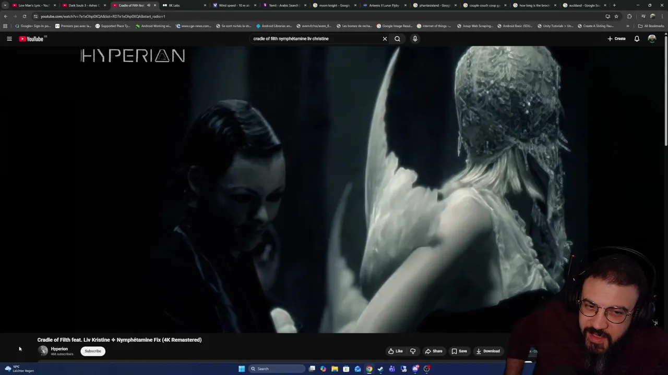This screenshot has height=375, width=668.
Task: Click the YouTube search magnifier button
Action: point(397,39)
